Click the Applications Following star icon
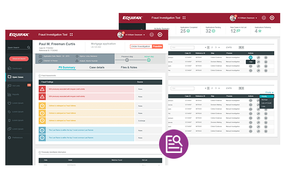 click(260, 31)
